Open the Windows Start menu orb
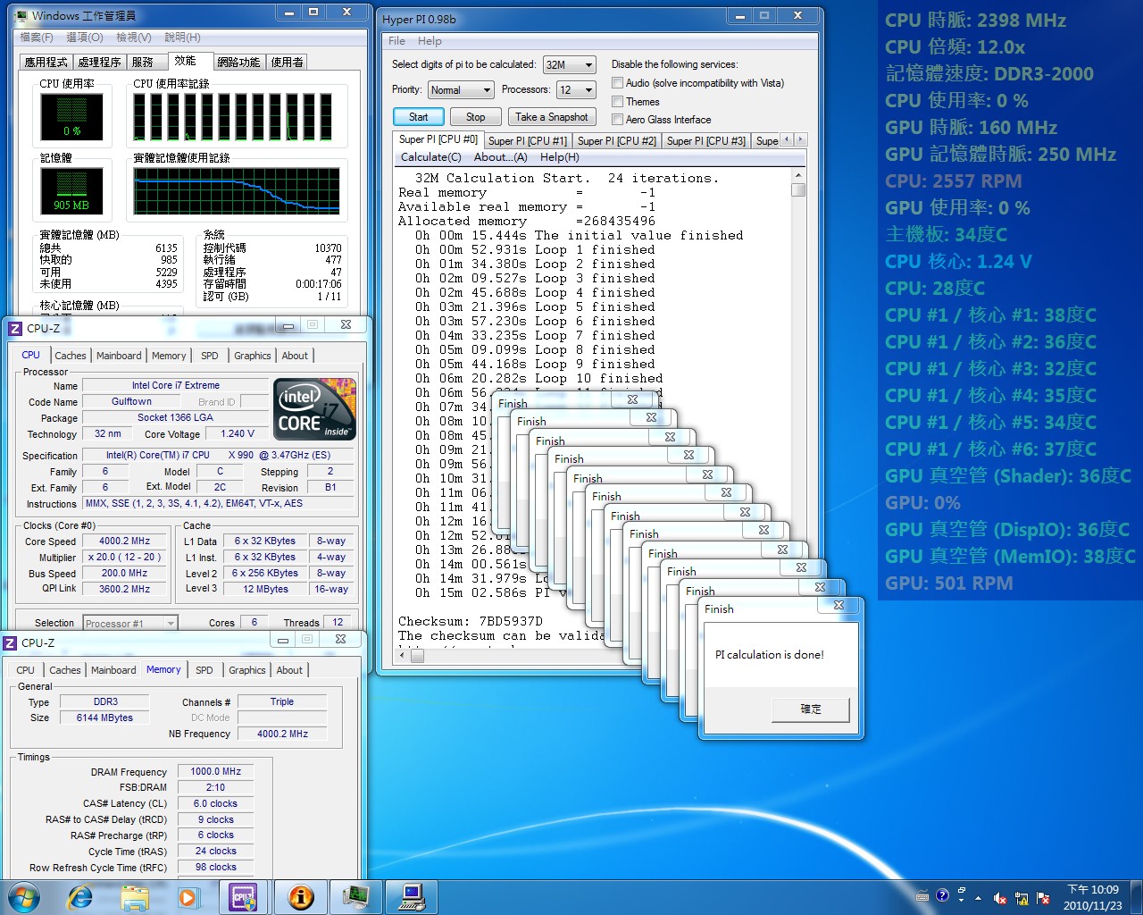The image size is (1143, 915). (22, 896)
